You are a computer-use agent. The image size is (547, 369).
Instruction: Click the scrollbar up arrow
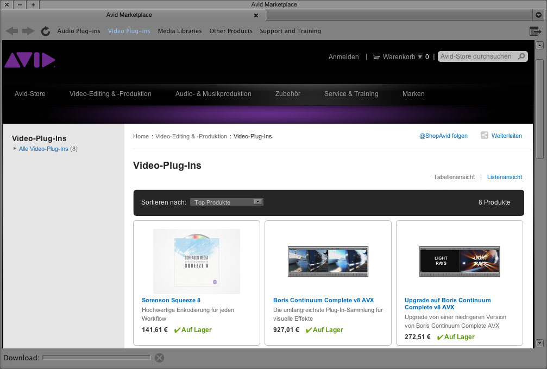(x=539, y=46)
